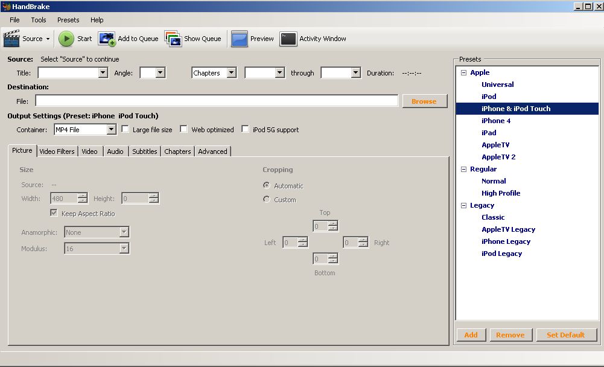Open the File menu
604x367 pixels.
click(14, 20)
